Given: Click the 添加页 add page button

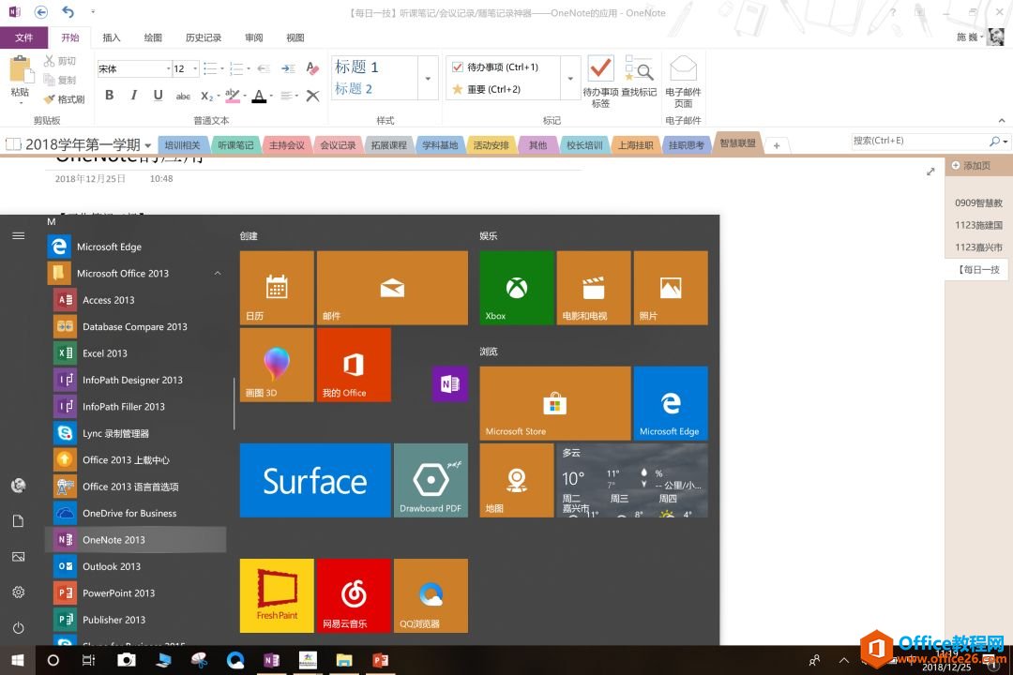Looking at the screenshot, I should (971, 166).
